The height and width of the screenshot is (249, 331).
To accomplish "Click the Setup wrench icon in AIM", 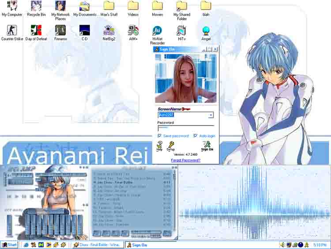I will pyautogui.click(x=170, y=145).
